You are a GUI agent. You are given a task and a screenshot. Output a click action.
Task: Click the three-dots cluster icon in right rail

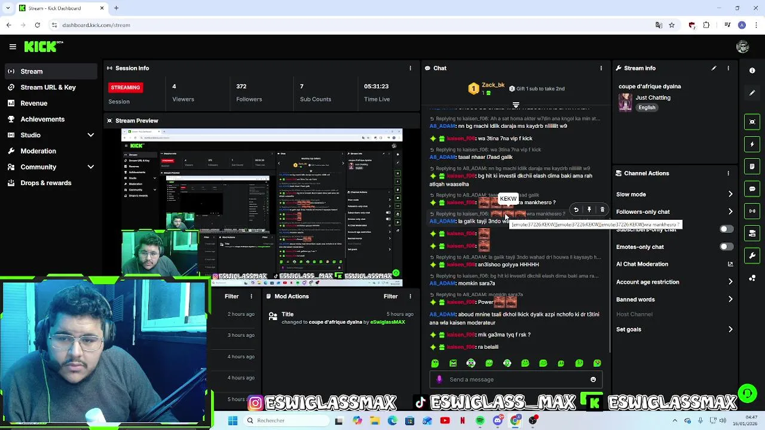(752, 278)
